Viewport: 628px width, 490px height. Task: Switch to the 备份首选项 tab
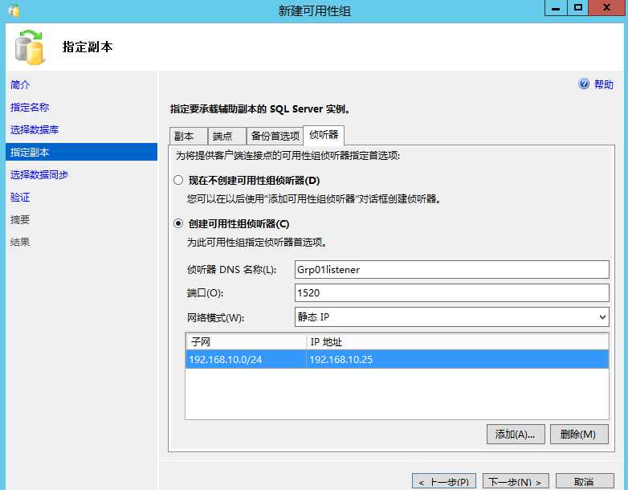pyautogui.click(x=275, y=137)
